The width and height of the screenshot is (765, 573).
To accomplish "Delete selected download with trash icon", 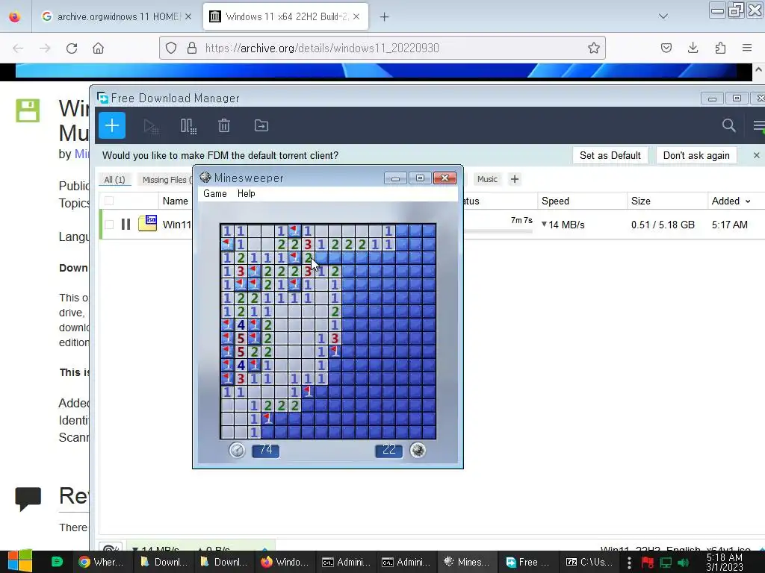I will [x=224, y=125].
